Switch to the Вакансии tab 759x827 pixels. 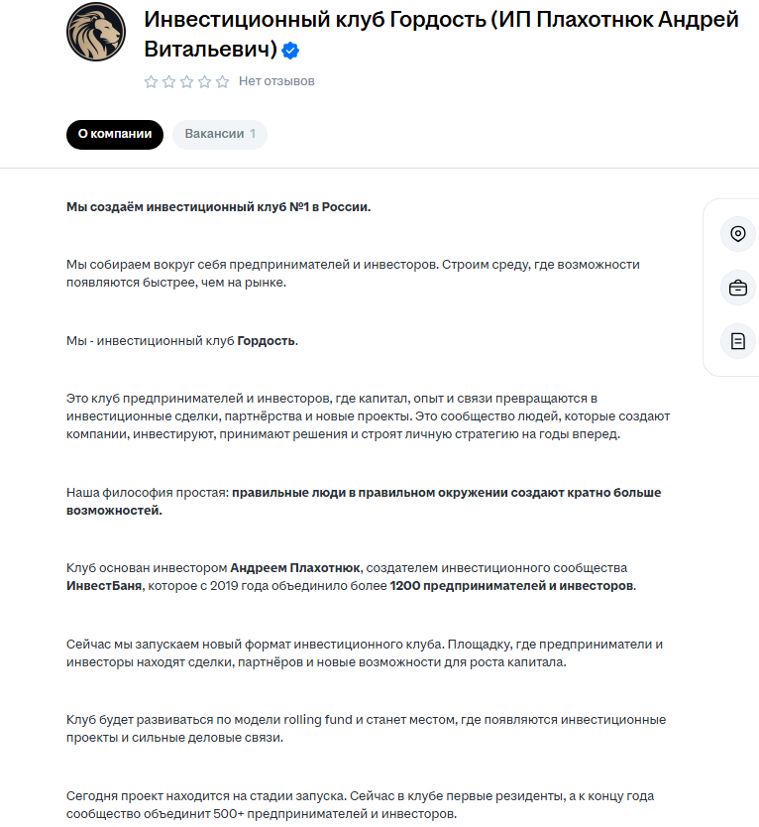pyautogui.click(x=220, y=135)
